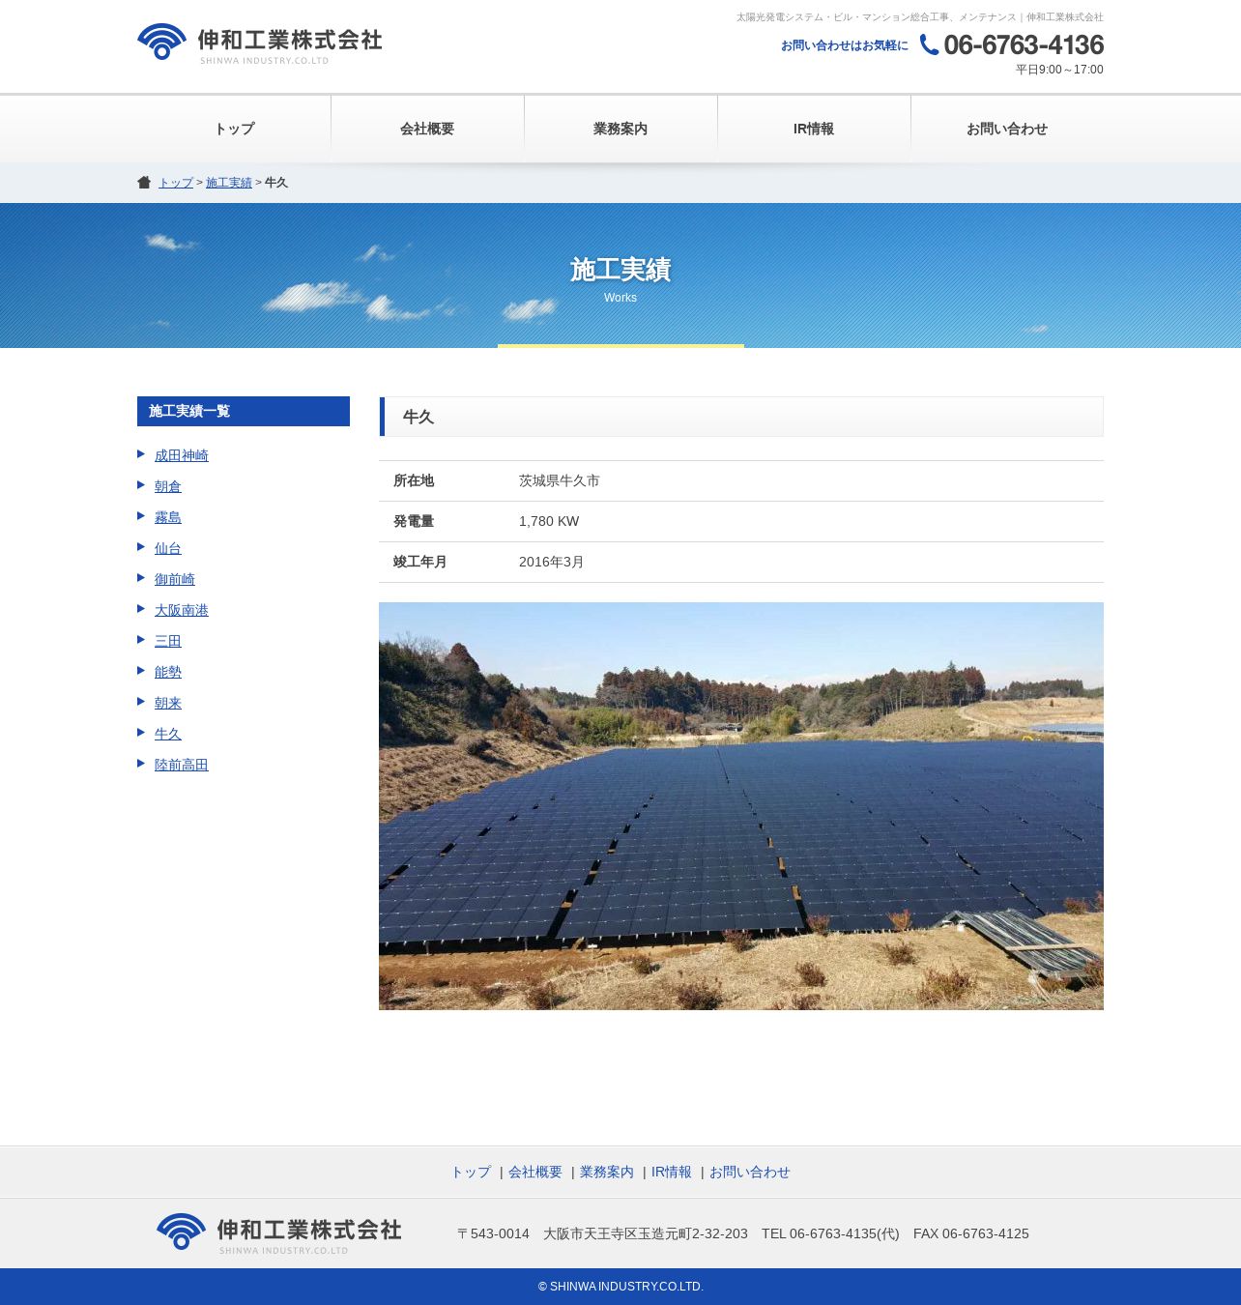Click the 06-6763-4136 phone number
Image resolution: width=1241 pixels, height=1305 pixels.
point(1024,44)
